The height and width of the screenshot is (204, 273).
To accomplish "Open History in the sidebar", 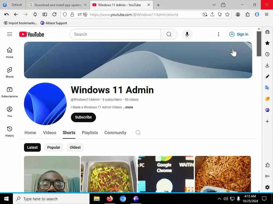I will [10, 131].
